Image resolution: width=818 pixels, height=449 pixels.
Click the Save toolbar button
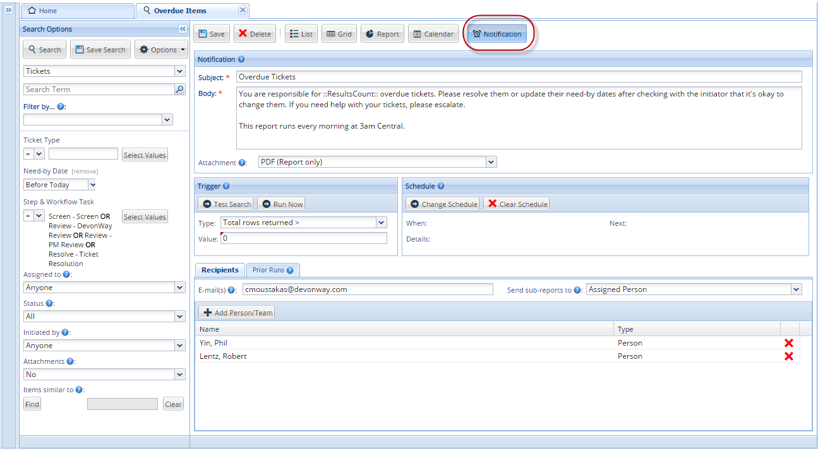(x=211, y=34)
